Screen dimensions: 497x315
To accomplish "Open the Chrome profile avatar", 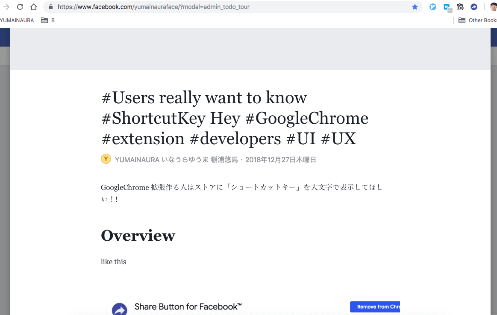I will click(x=493, y=7).
